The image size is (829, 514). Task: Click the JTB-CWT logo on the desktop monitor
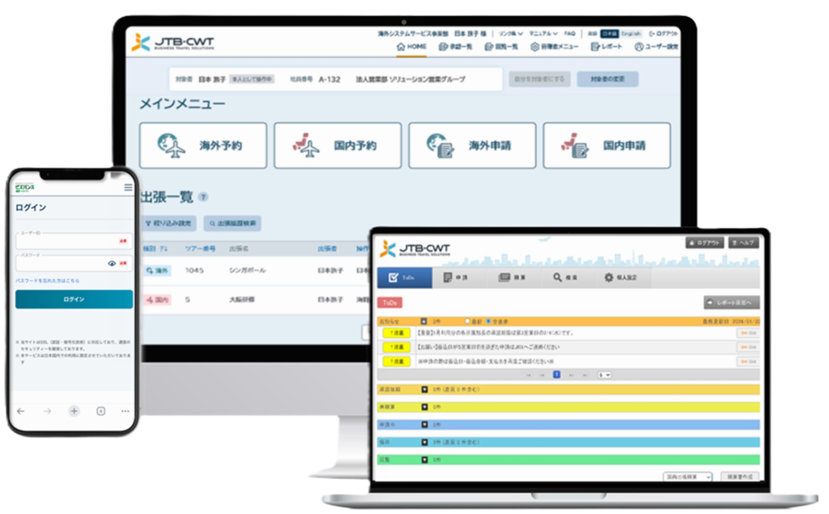coord(173,42)
